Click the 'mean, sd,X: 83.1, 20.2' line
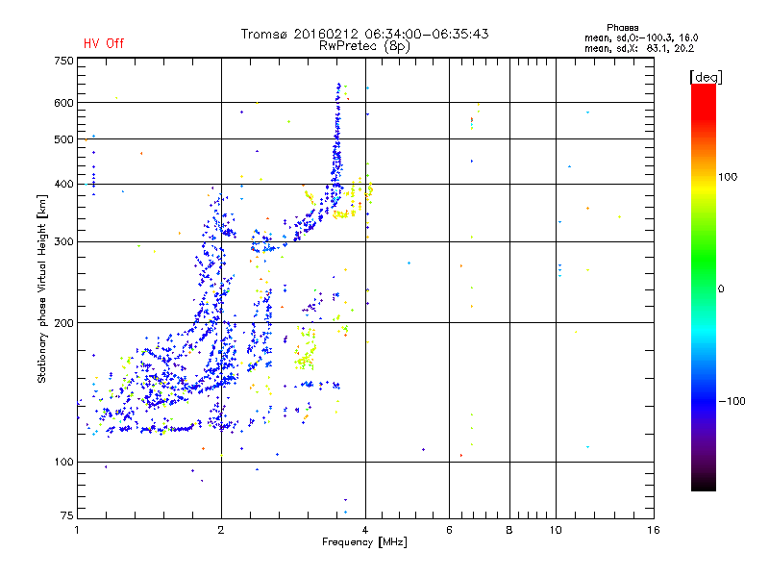Viewport: 769px width, 577px height. click(x=639, y=49)
